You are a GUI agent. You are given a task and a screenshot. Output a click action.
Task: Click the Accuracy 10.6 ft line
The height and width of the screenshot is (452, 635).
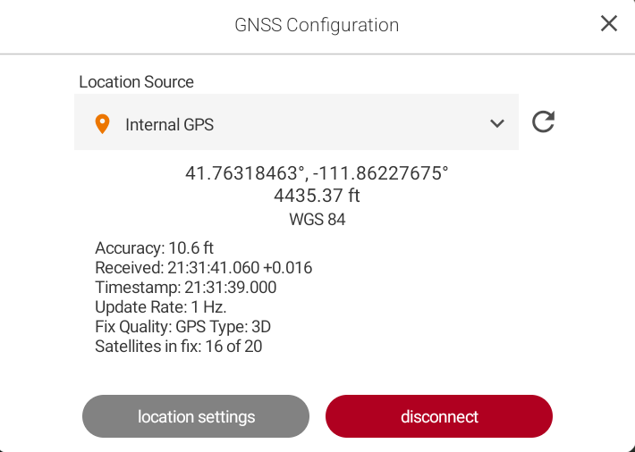click(154, 248)
